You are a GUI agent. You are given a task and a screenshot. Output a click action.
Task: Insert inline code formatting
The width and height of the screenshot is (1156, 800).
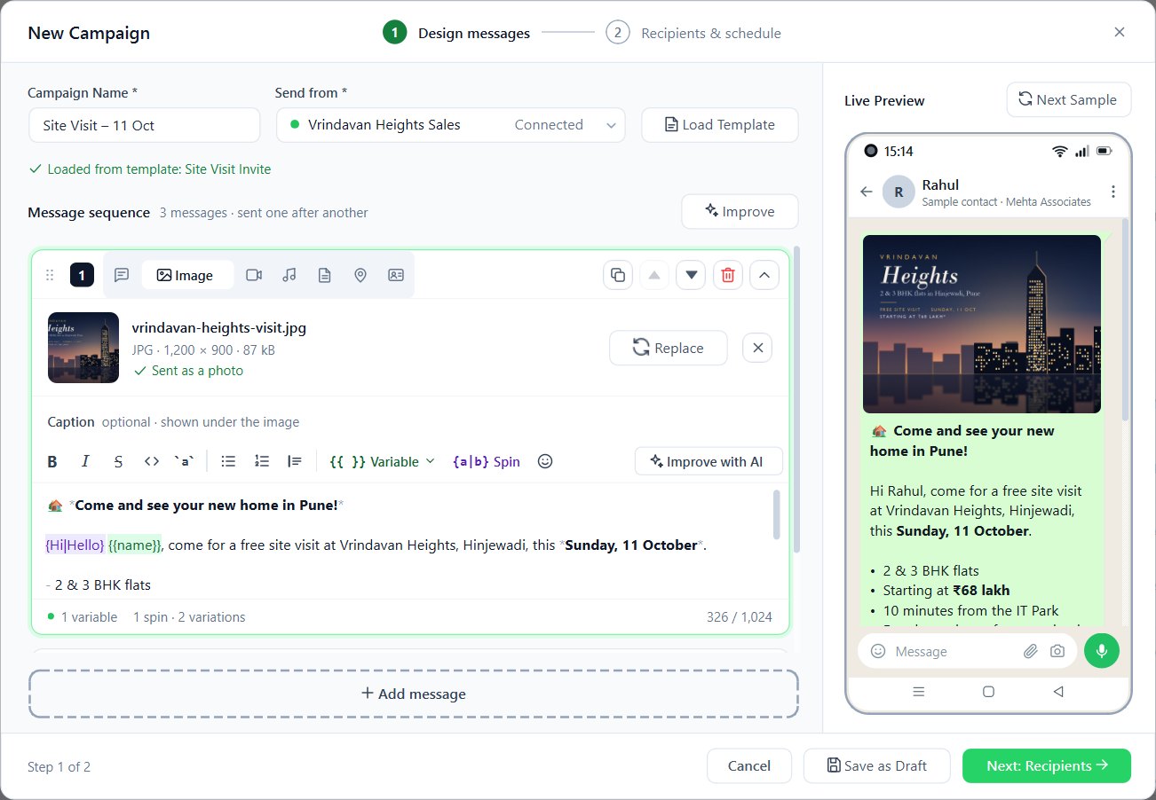coord(152,461)
